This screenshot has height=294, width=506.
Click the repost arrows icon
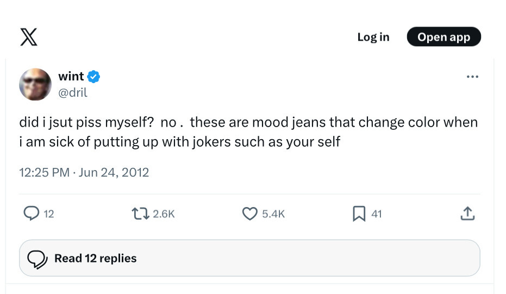pos(141,214)
